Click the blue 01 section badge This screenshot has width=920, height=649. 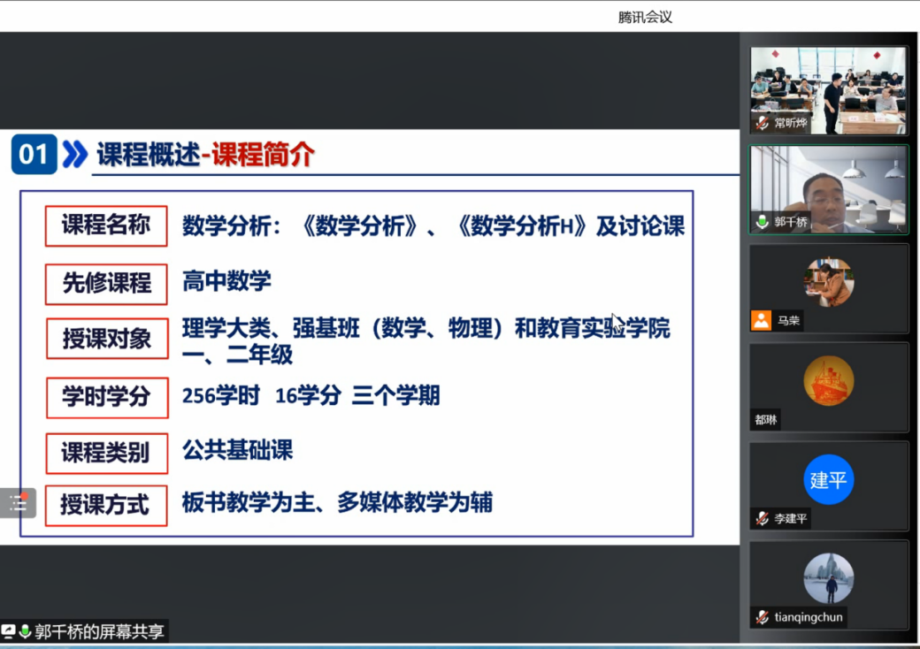coord(34,155)
